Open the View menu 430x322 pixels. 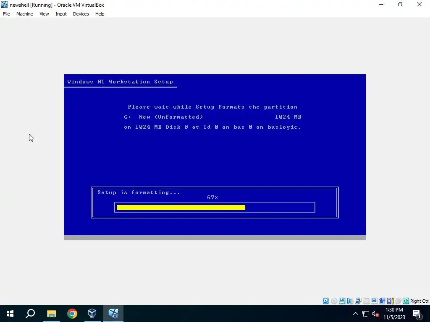coord(44,14)
